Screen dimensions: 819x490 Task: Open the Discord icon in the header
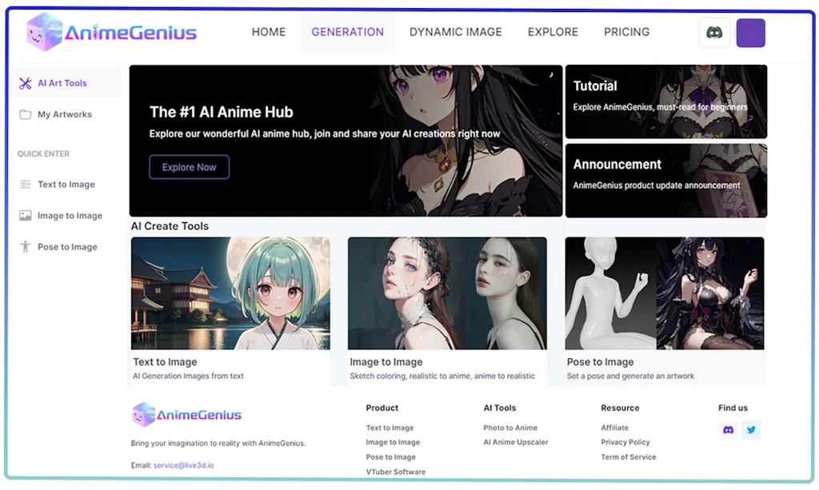click(x=714, y=32)
